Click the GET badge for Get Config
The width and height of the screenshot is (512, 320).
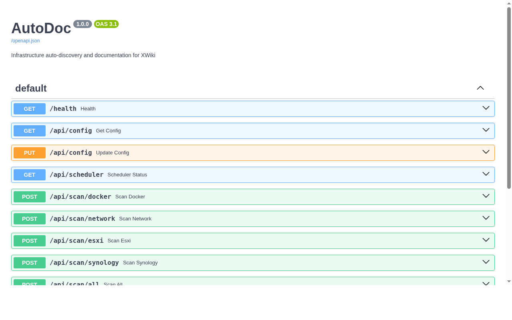tap(30, 131)
